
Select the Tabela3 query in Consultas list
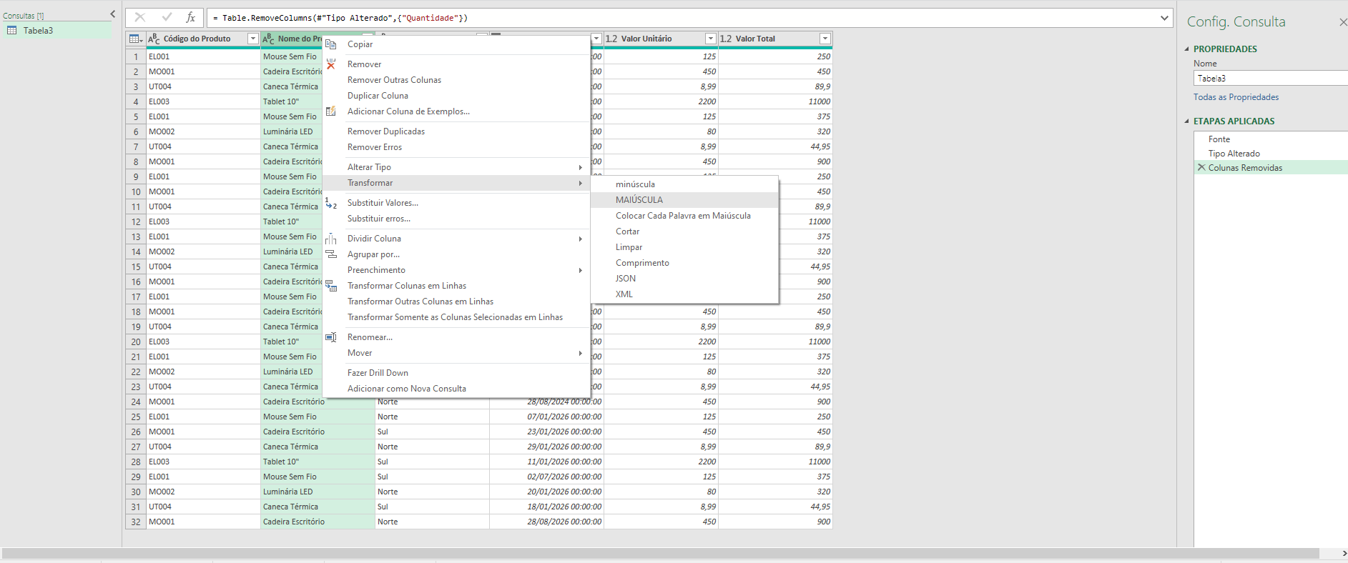56,30
